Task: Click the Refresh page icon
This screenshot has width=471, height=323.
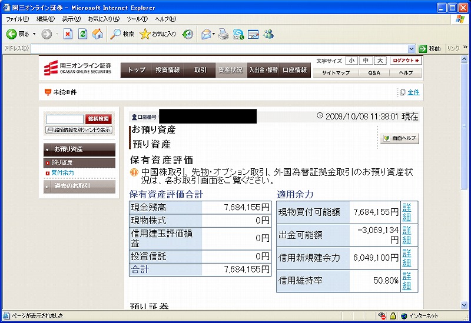Action: point(83,34)
